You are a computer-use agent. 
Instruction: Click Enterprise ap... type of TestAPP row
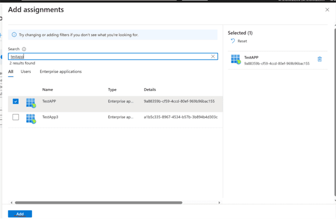[121, 101]
